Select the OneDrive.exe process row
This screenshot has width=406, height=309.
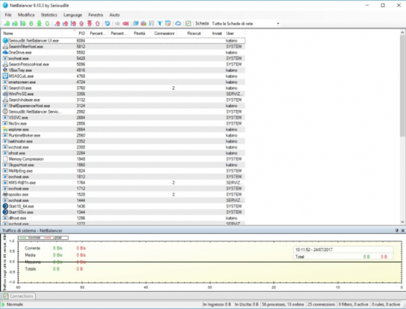point(123,52)
